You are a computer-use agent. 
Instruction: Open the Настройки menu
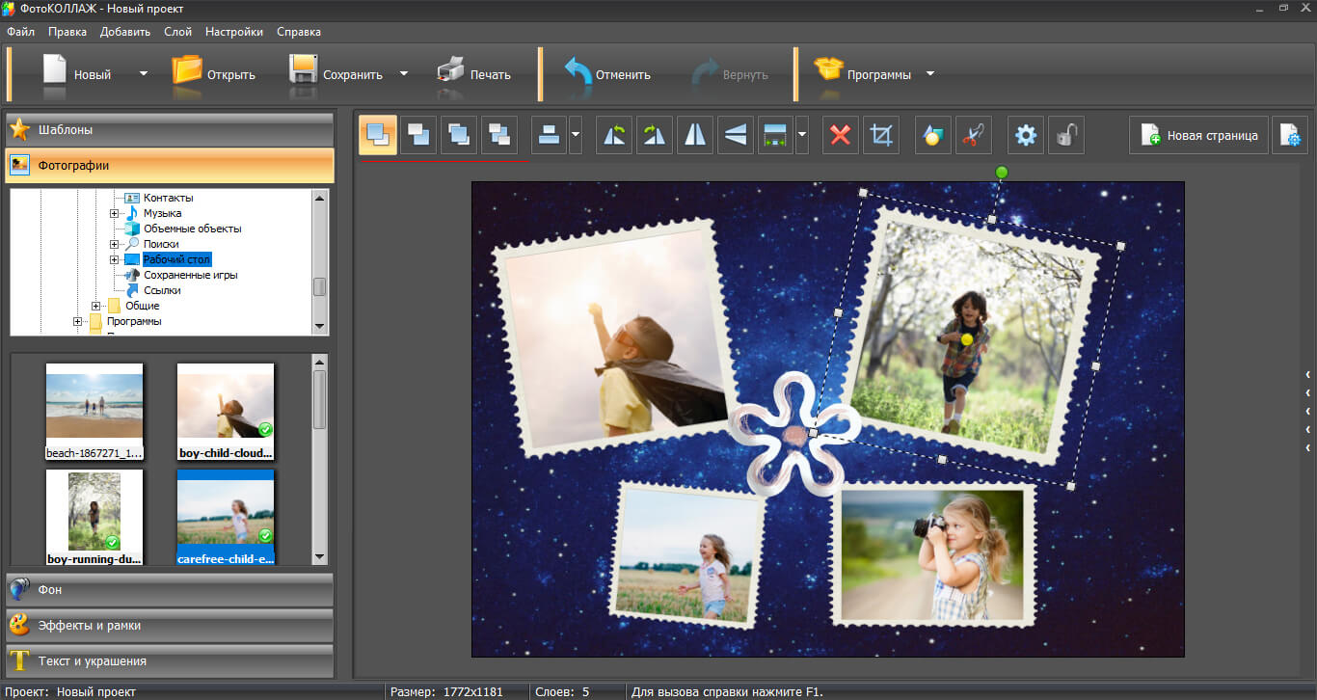(234, 32)
